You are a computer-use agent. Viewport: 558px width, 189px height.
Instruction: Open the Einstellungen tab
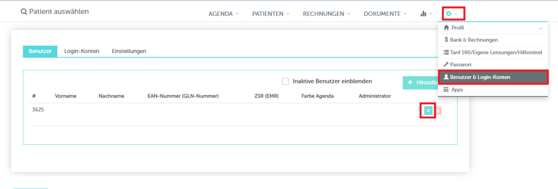click(x=129, y=51)
